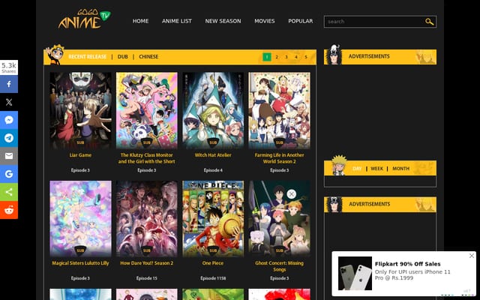Share via the Telegram icon
480x300 pixels.
(x=9, y=138)
